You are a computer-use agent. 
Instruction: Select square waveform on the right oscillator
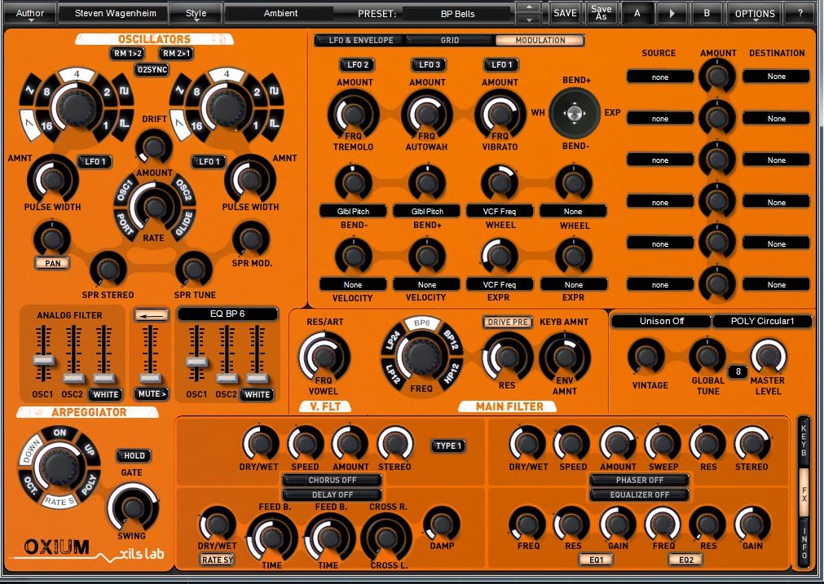(x=273, y=90)
